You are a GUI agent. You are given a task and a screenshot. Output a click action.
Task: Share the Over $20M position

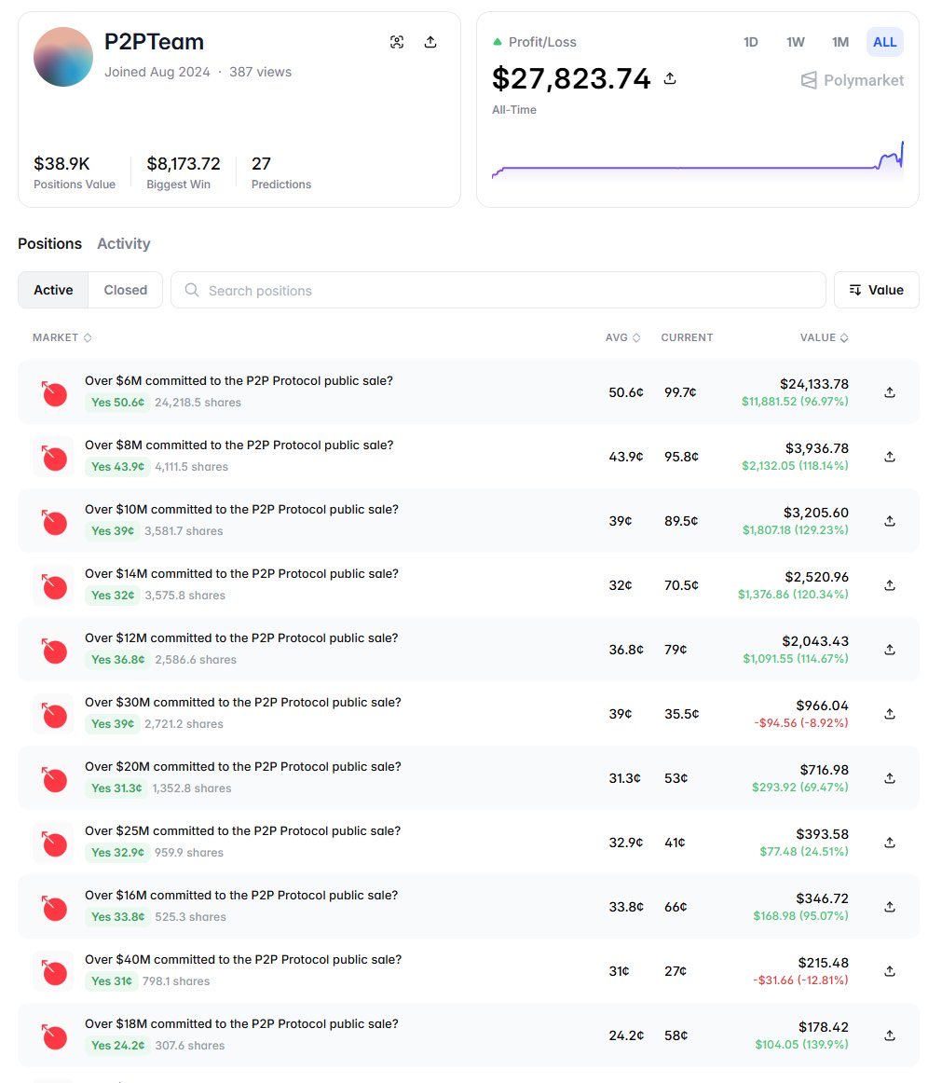coord(890,777)
